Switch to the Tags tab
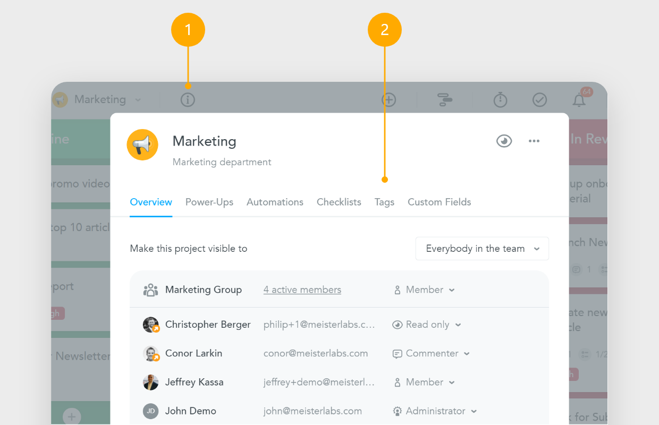This screenshot has height=425, width=659. click(x=384, y=202)
